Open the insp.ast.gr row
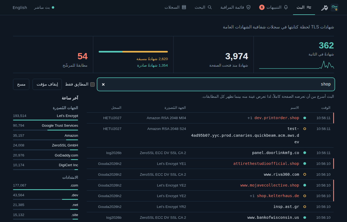This screenshot has height=222, width=347. pos(210,207)
